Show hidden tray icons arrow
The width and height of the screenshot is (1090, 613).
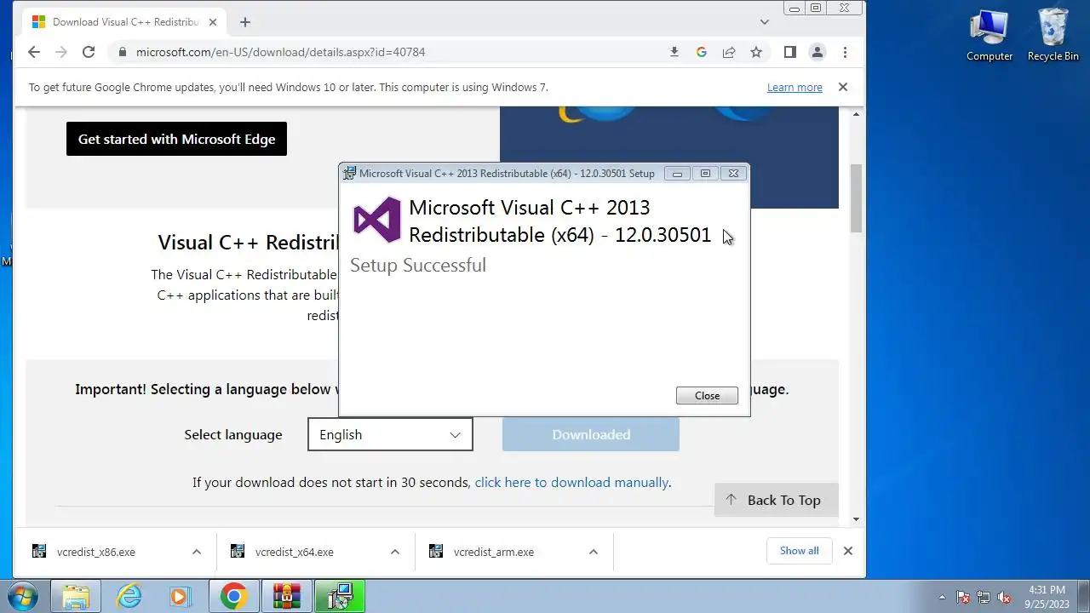942,597
